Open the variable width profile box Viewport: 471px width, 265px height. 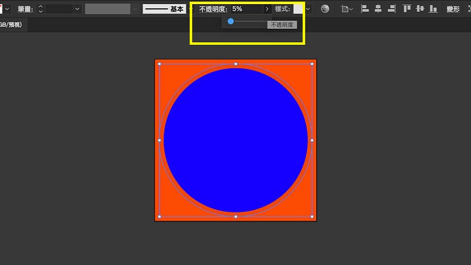pyautogui.click(x=108, y=9)
